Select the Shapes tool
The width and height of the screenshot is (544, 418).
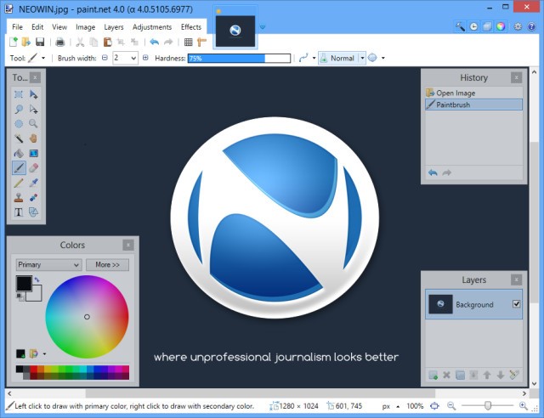point(33,212)
